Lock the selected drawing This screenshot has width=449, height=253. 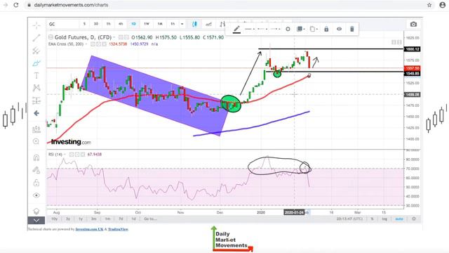[x=326, y=29]
